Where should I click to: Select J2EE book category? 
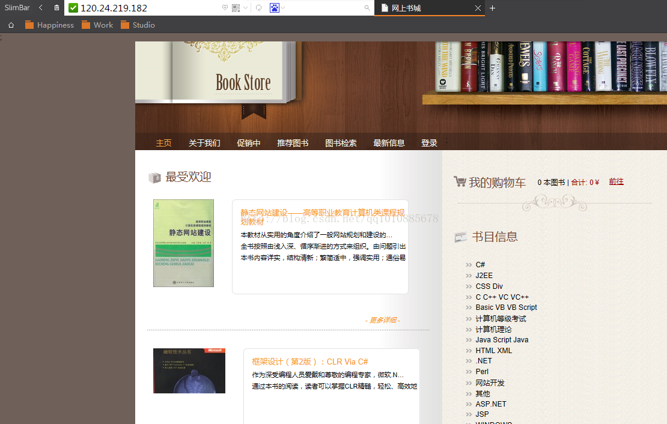pyautogui.click(x=484, y=276)
